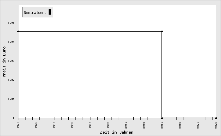Select the data point at year 2025
The height and width of the screenshot is (136, 221).
[216, 118]
